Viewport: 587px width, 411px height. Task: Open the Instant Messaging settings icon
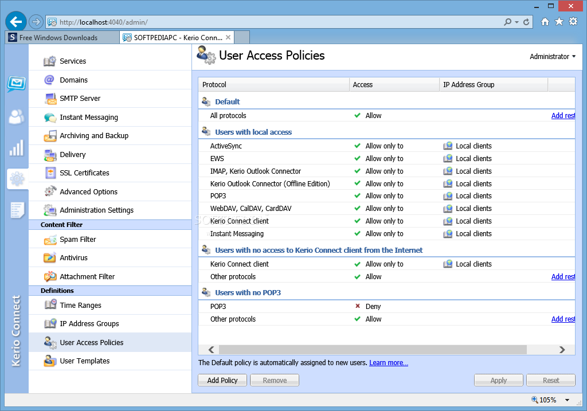[50, 118]
